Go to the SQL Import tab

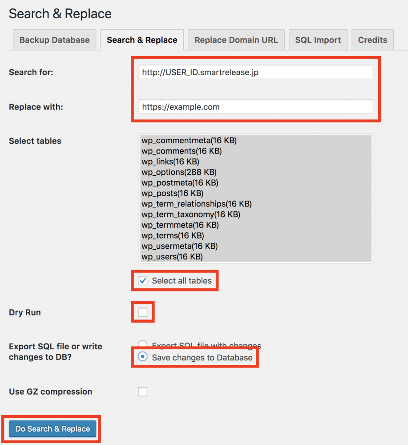click(x=318, y=40)
